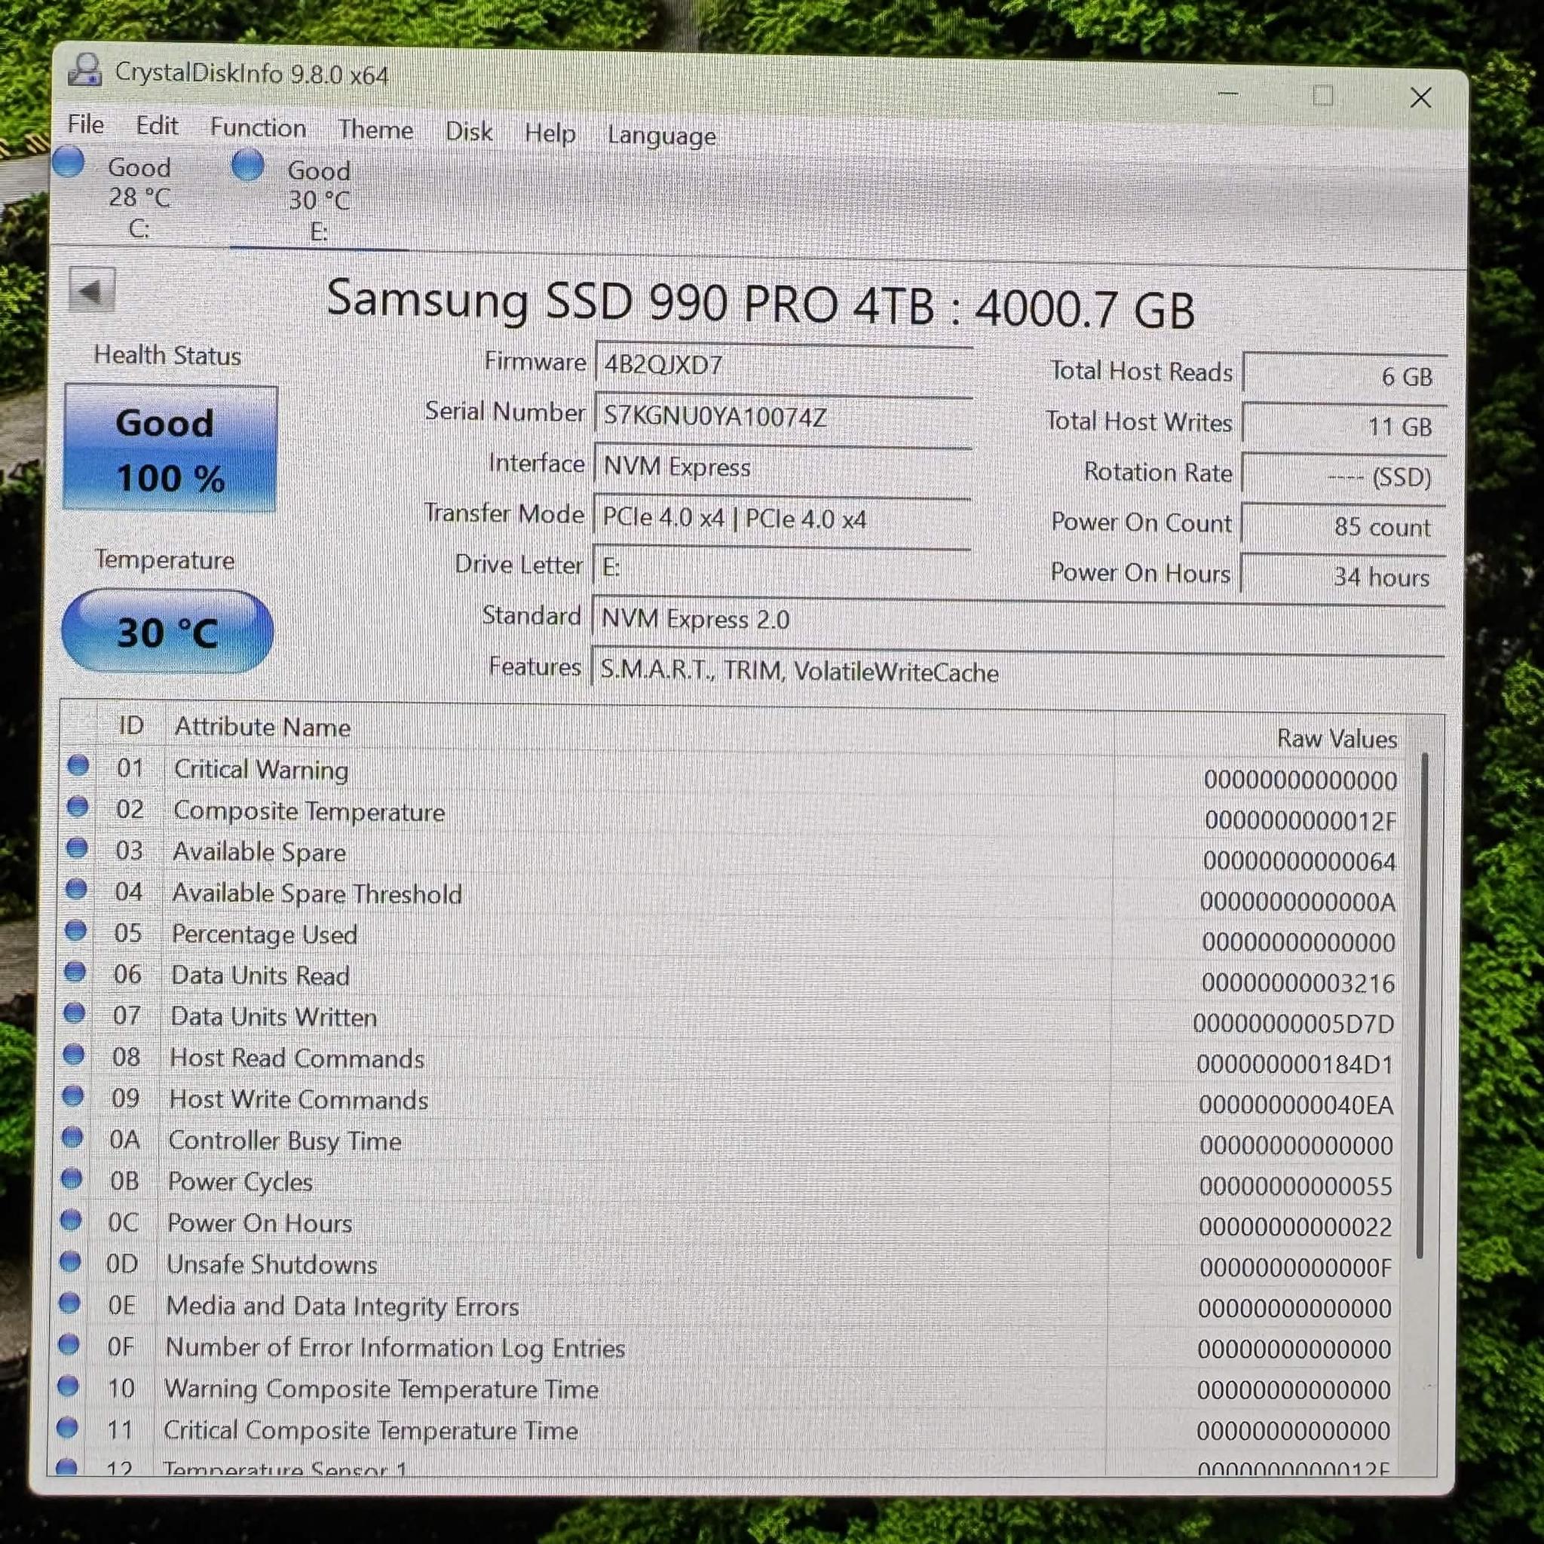The width and height of the screenshot is (1544, 1544).
Task: Click the previous disk arrow button
Action: (x=92, y=291)
